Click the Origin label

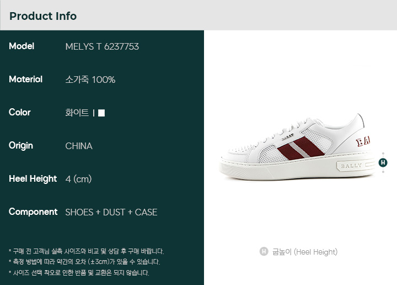click(x=21, y=146)
